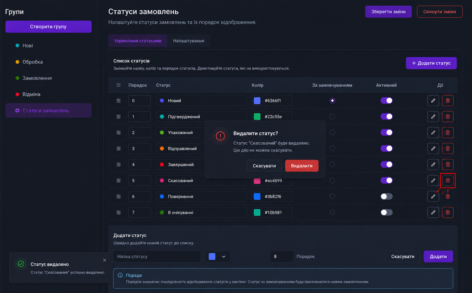
Task: Activate the В очікуванні status toggle
Action: tap(387, 212)
